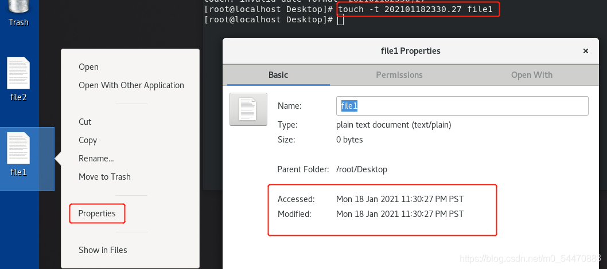The width and height of the screenshot is (607, 269).
Task: Click the 'Parent Folder:' label
Action: click(303, 169)
